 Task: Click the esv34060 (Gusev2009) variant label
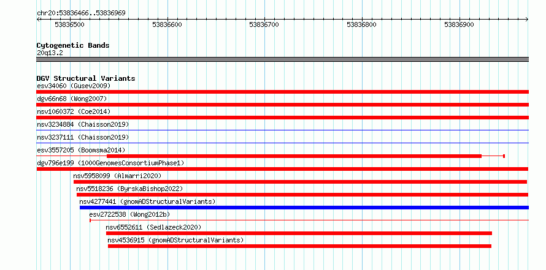click(74, 86)
